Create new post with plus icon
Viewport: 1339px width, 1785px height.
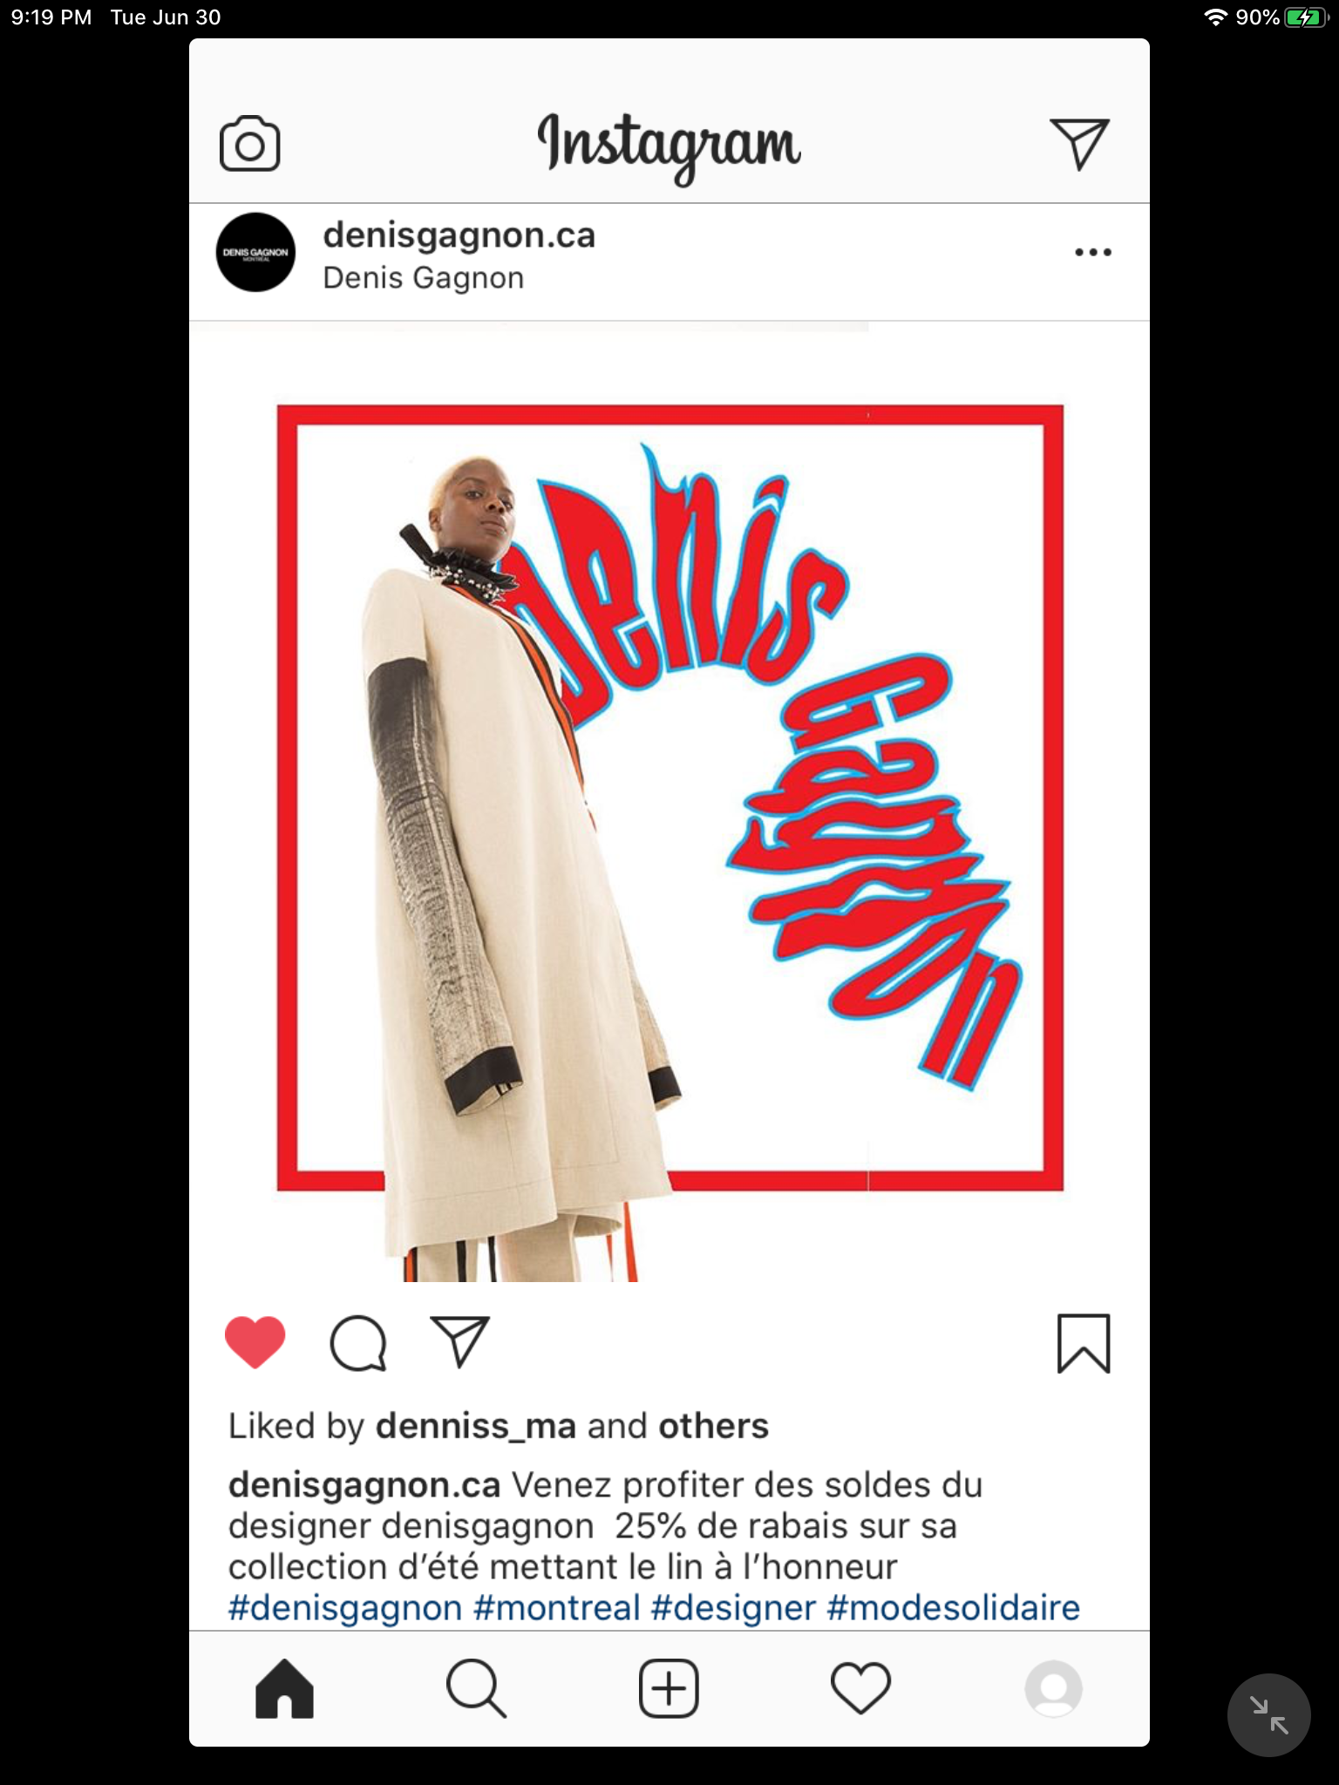point(669,1688)
